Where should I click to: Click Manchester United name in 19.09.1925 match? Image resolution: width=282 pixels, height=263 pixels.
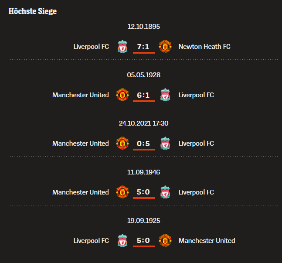207,240
